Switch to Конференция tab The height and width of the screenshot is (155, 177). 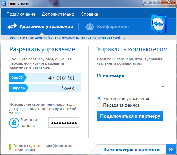pos(107,26)
